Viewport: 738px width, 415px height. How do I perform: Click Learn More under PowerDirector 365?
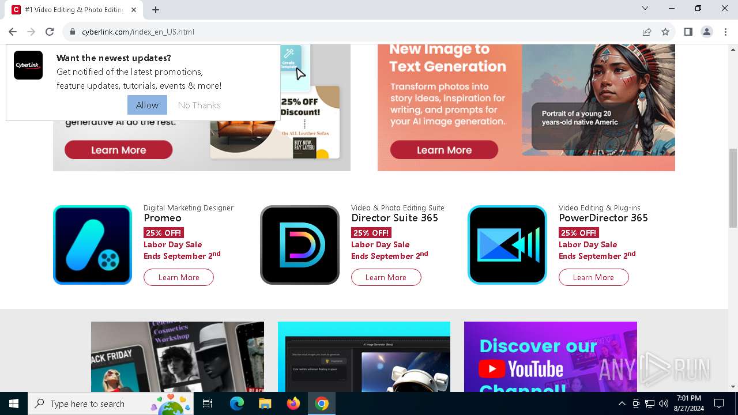[593, 277]
